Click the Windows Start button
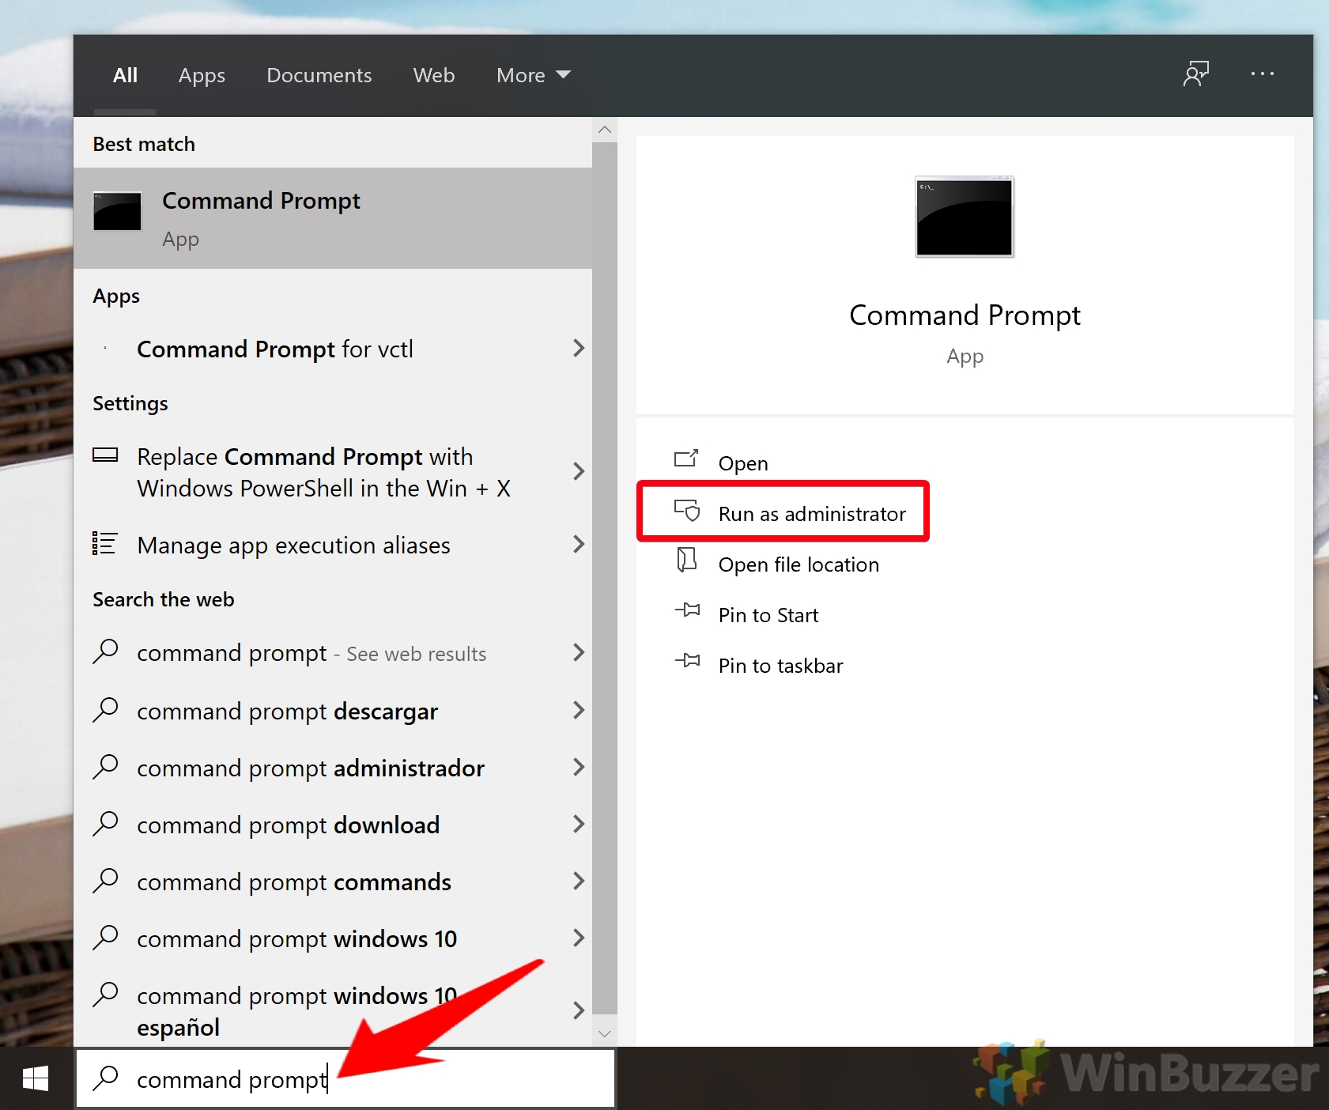Viewport: 1329px width, 1110px height. [36, 1078]
